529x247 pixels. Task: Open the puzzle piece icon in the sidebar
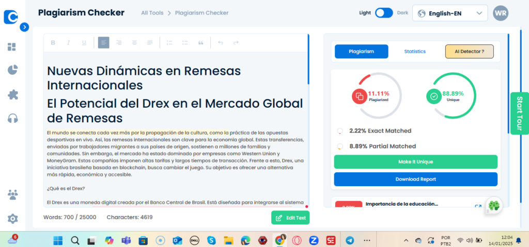click(12, 95)
